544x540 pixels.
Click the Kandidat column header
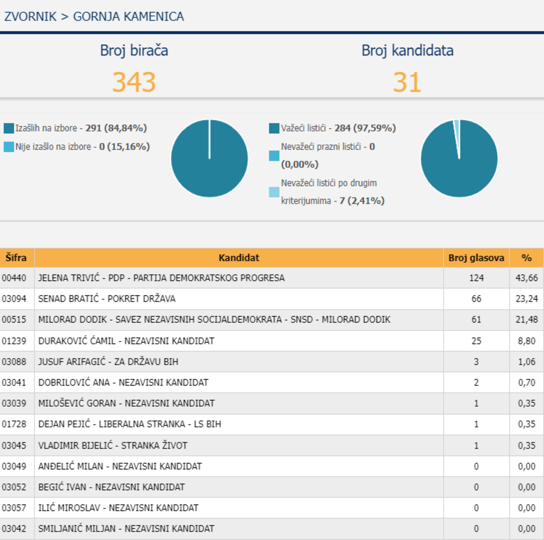pyautogui.click(x=239, y=258)
